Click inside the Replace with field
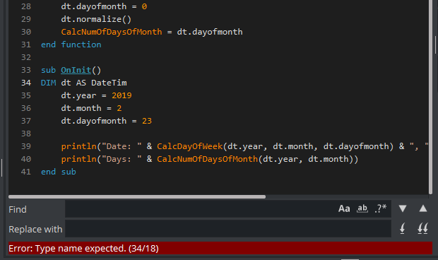438x260 pixels. point(228,229)
